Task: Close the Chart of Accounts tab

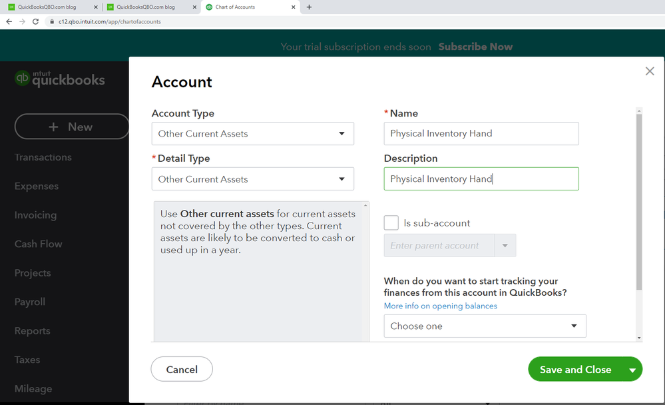Action: pos(293,7)
